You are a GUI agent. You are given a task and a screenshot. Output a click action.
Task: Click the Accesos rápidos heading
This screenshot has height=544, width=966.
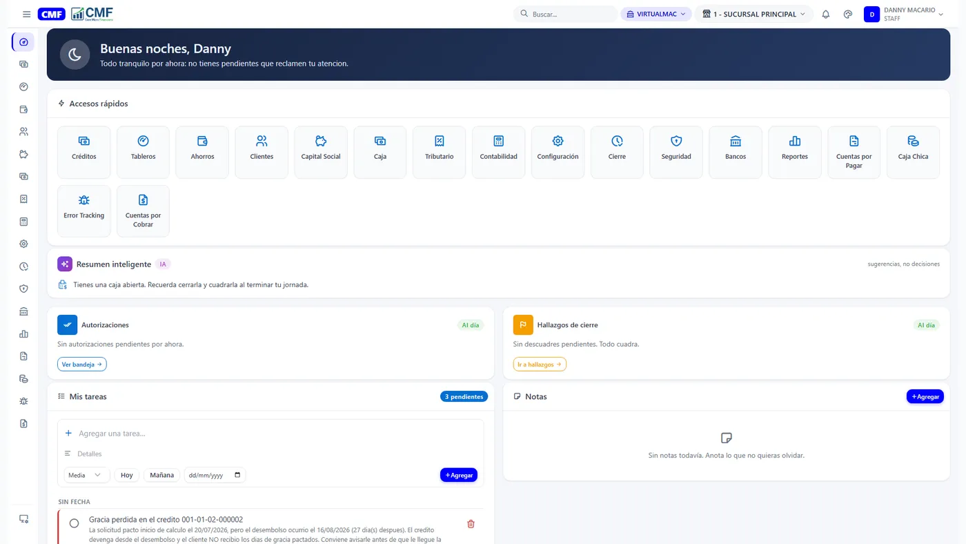click(x=99, y=104)
